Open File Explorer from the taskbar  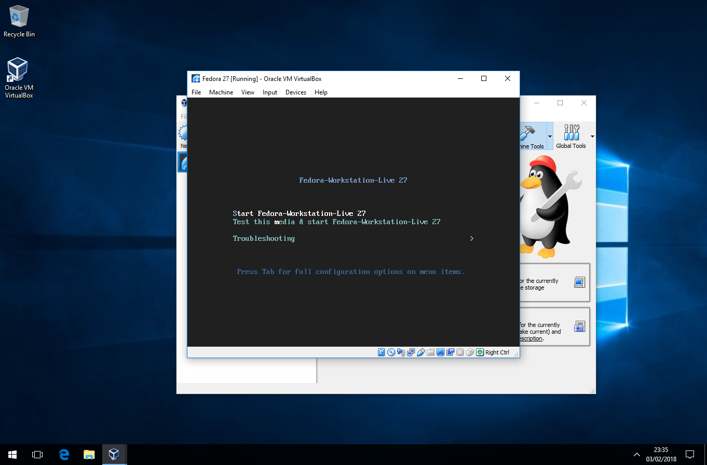coord(89,455)
